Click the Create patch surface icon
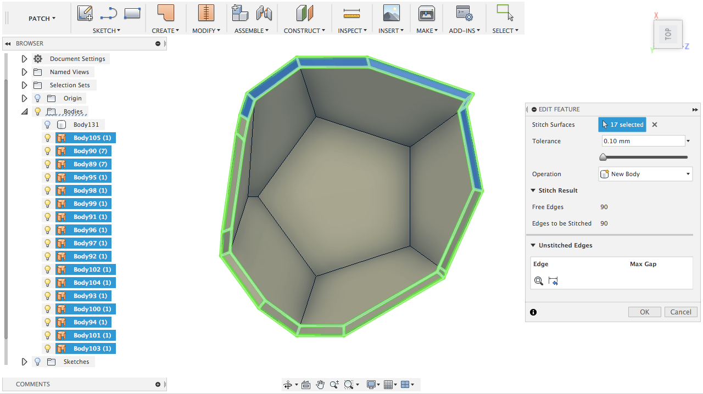The image size is (703, 394). pyautogui.click(x=165, y=13)
